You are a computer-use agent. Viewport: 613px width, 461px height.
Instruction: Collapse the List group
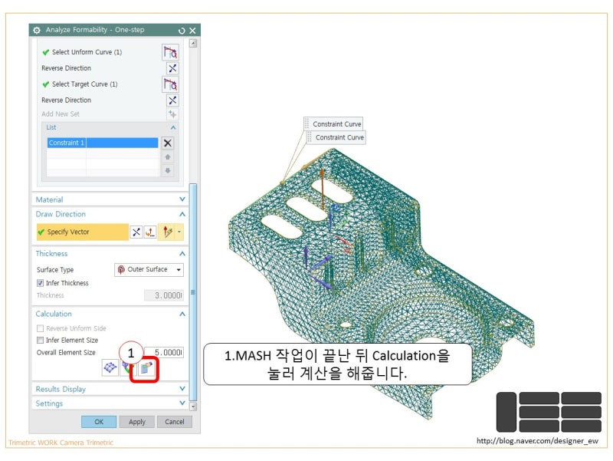173,127
